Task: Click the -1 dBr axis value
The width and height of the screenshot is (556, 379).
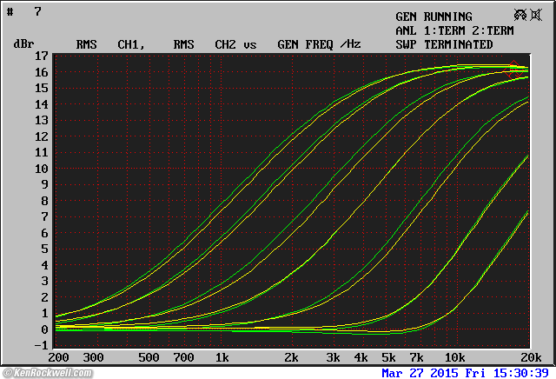Action: click(41, 345)
